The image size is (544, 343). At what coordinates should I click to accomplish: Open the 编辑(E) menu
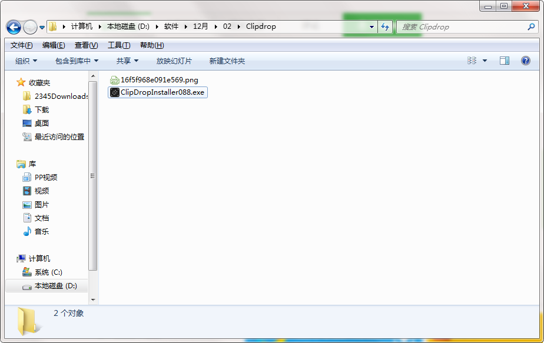54,45
